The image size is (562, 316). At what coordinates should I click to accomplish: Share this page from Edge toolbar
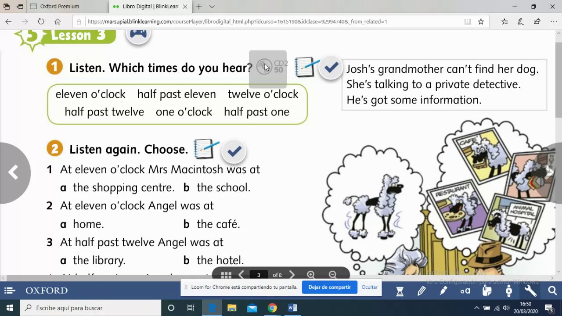(x=537, y=22)
